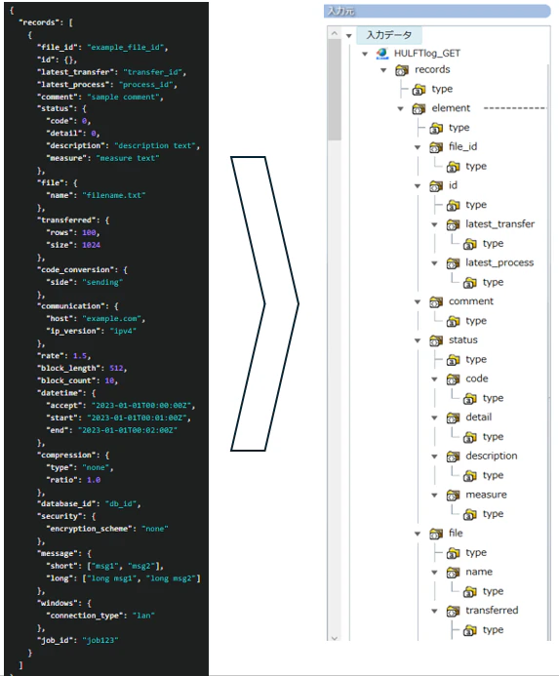Viewport: 559px width, 676px height.
Task: Select the latest_transfer tree item
Action: 499,224
